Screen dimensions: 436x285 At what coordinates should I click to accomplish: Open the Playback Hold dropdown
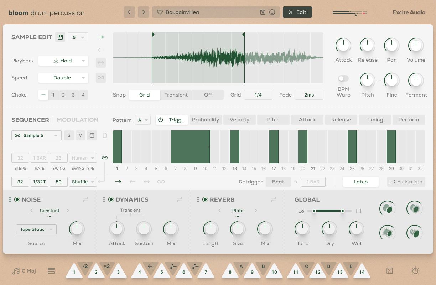point(63,61)
